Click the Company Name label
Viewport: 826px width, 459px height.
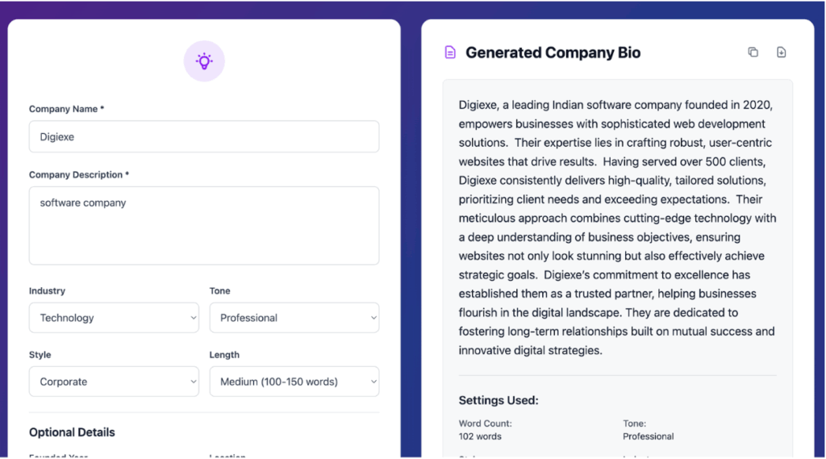[x=66, y=109]
